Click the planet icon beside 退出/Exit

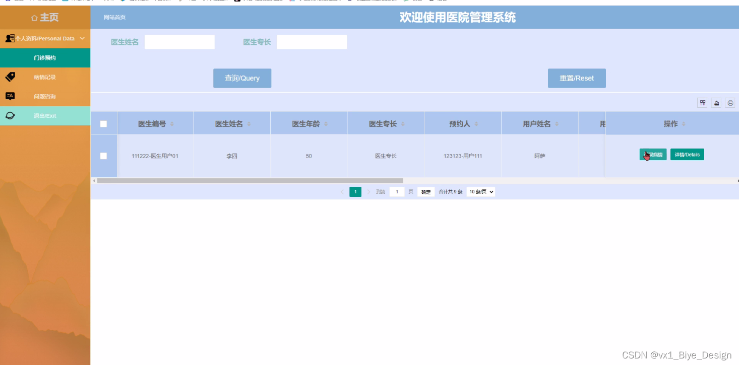click(10, 116)
